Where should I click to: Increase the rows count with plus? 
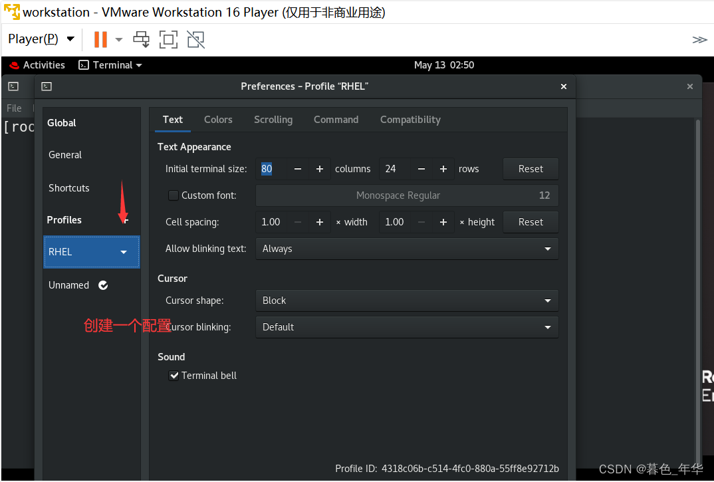[443, 169]
